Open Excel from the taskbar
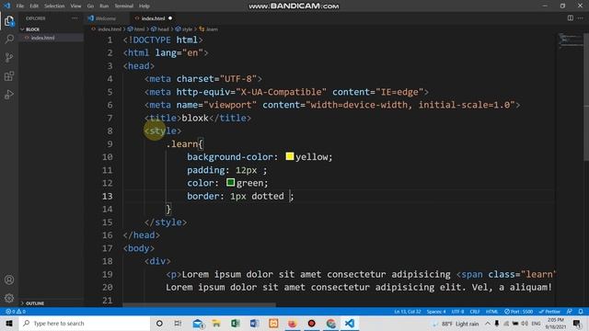 tap(236, 324)
